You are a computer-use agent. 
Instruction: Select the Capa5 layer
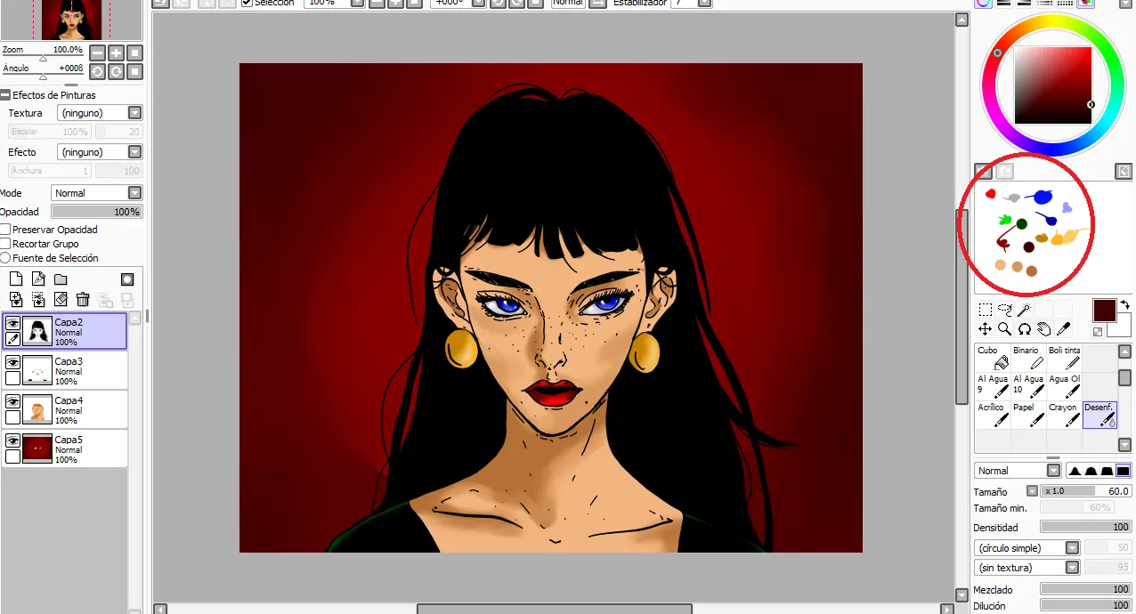(66, 449)
